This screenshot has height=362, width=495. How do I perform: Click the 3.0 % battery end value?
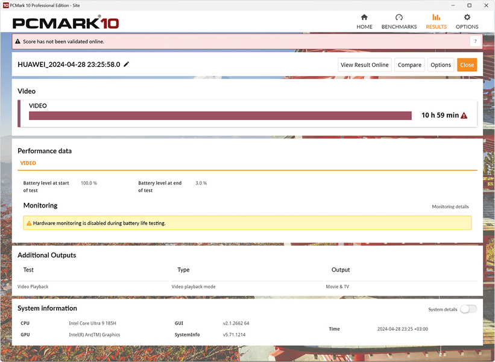[201, 183]
